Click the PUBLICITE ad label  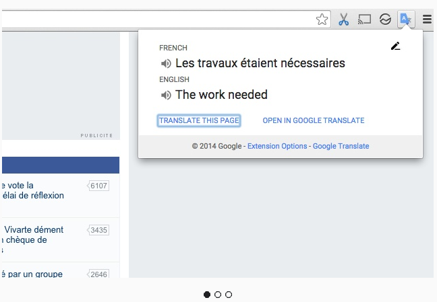96,135
